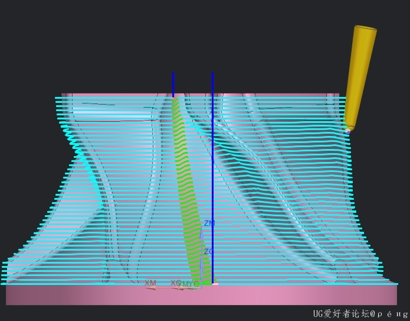
Task: Click the tall blue vertical axis line
Action: [x=212, y=178]
